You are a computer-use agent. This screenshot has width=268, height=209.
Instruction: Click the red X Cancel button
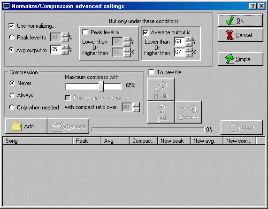(x=240, y=35)
